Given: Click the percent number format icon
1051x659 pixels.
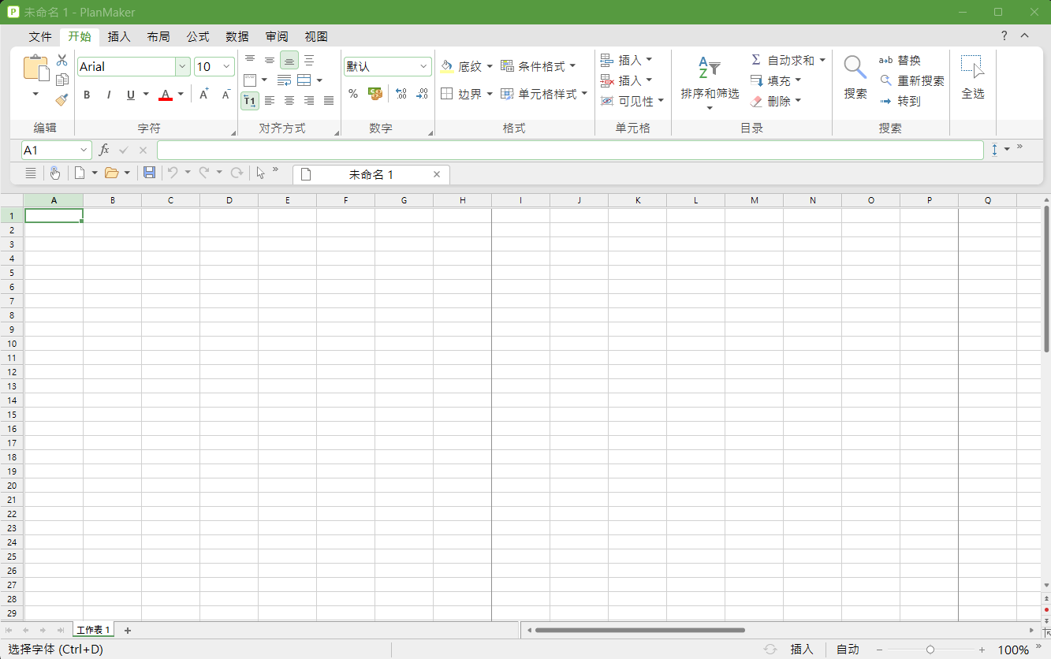Looking at the screenshot, I should click(353, 94).
